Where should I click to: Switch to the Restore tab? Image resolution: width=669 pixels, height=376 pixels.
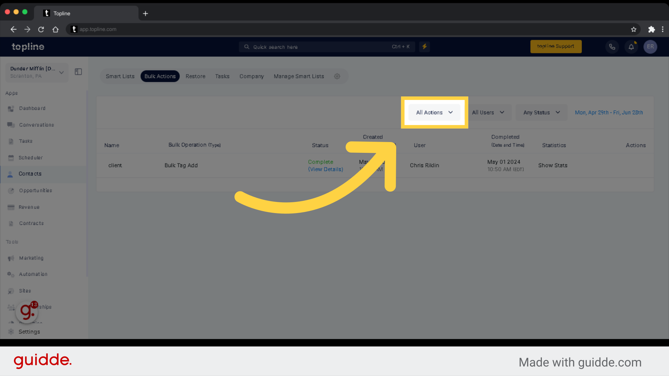pos(195,76)
